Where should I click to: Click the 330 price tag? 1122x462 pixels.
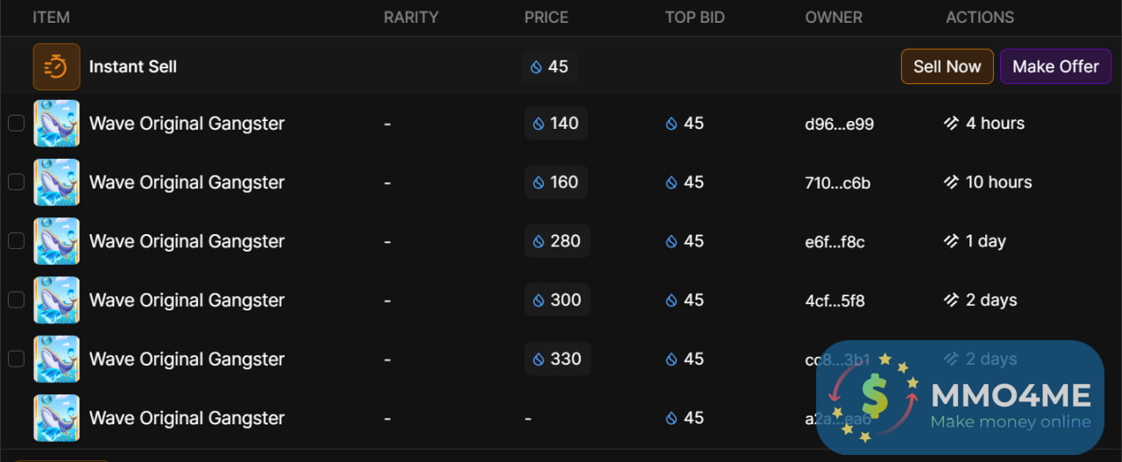pyautogui.click(x=557, y=359)
